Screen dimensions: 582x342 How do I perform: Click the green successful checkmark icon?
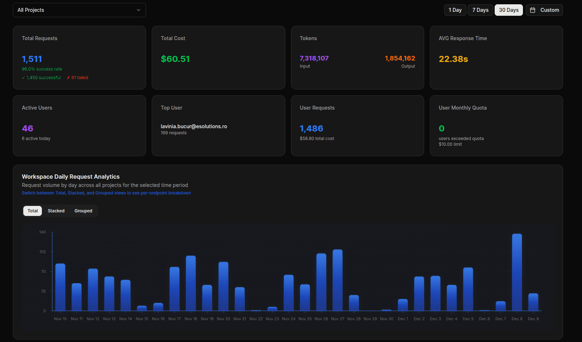[x=24, y=78]
